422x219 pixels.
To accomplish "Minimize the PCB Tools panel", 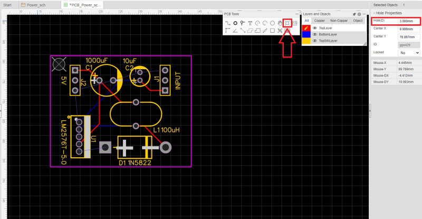I will (297, 14).
